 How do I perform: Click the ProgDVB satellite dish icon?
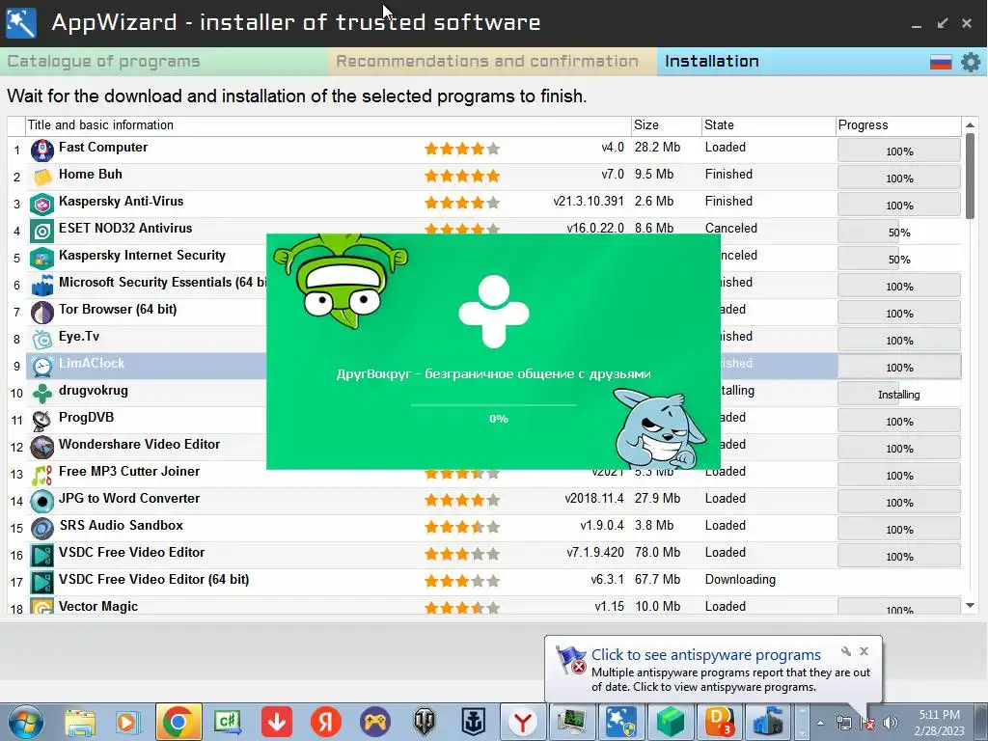(x=42, y=421)
